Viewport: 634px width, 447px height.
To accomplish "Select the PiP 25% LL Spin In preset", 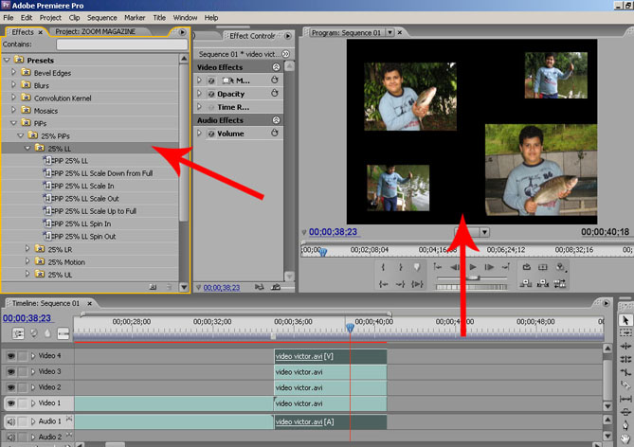I will pos(82,223).
